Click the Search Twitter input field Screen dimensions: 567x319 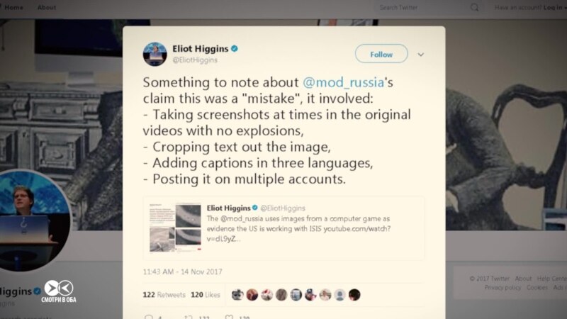point(422,8)
